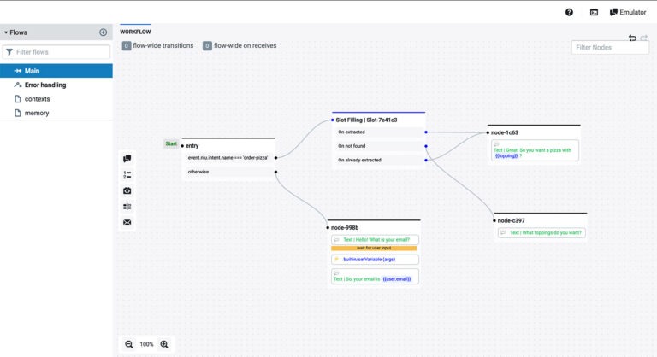Select the numbered list tool icon
This screenshot has width=657, height=357.
(127, 174)
